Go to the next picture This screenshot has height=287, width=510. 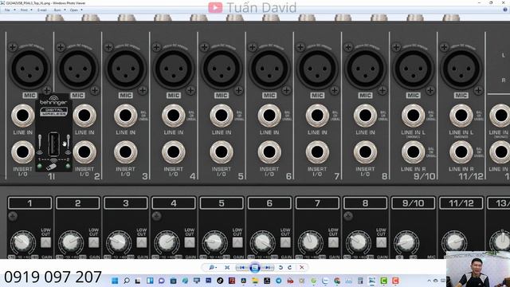point(268,268)
